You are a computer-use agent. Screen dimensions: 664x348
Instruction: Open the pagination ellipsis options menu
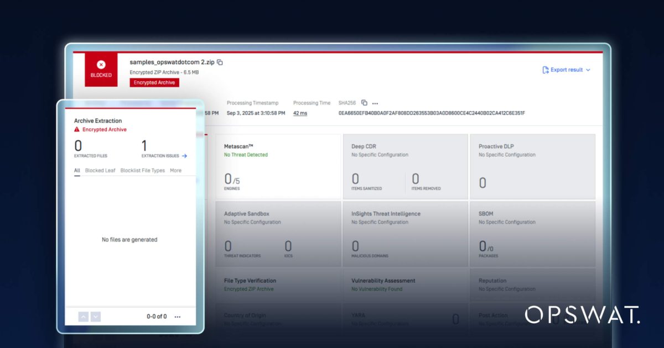[178, 317]
